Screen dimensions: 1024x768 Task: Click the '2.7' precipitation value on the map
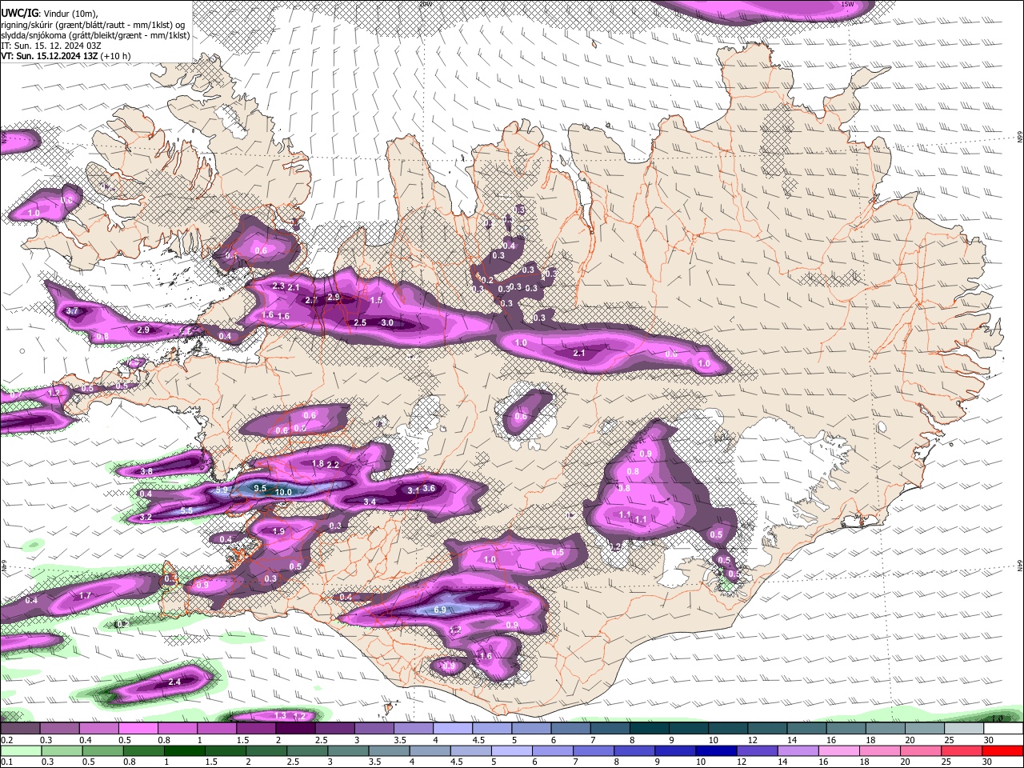[x=311, y=301]
